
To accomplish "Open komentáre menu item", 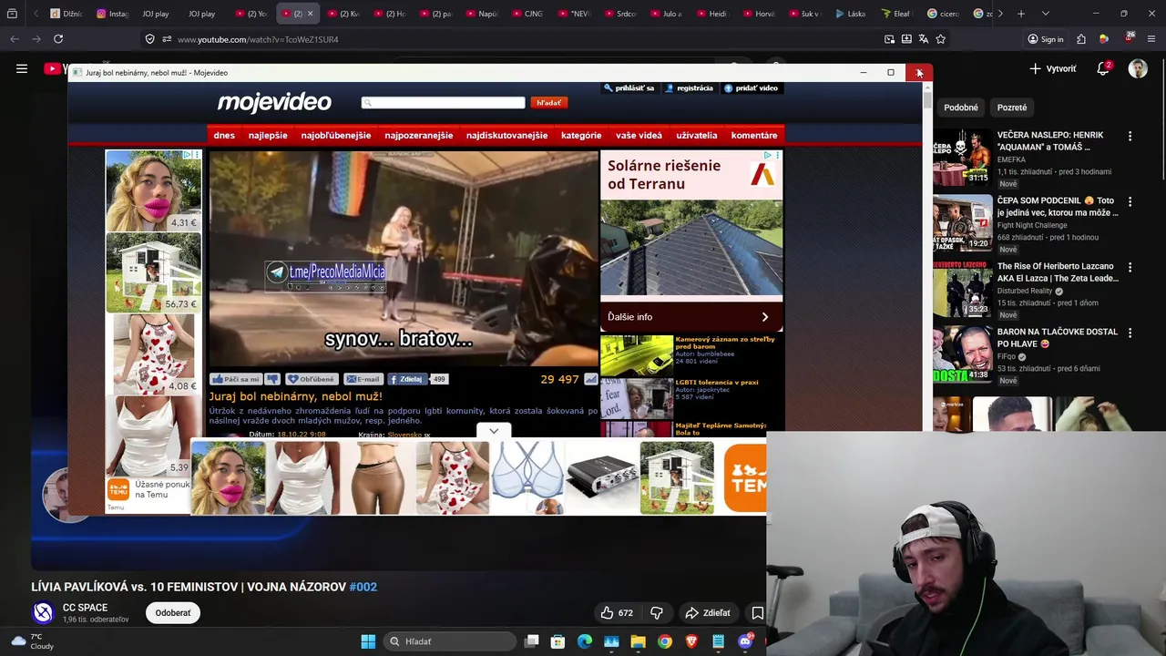I will 754,135.
